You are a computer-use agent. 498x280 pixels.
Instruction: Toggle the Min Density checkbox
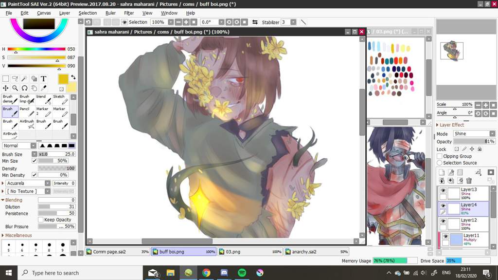(x=35, y=175)
